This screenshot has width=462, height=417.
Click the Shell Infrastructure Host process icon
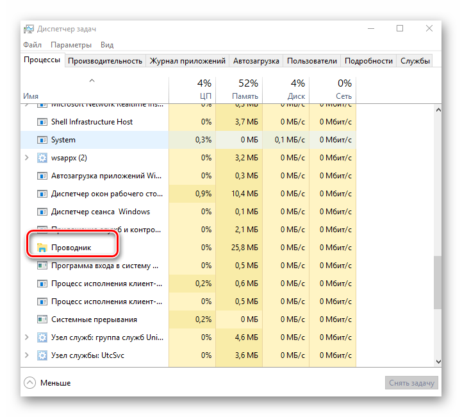(42, 122)
